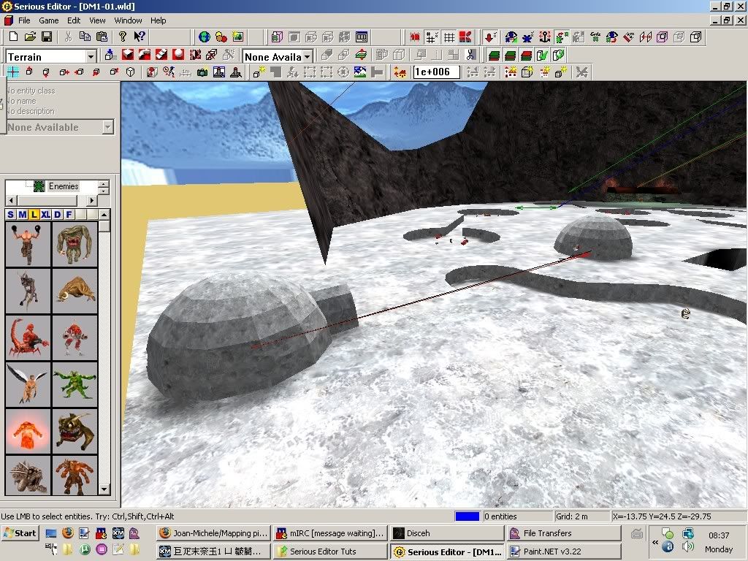Toggle the first green layers stack button
The height and width of the screenshot is (561, 748).
(x=494, y=56)
